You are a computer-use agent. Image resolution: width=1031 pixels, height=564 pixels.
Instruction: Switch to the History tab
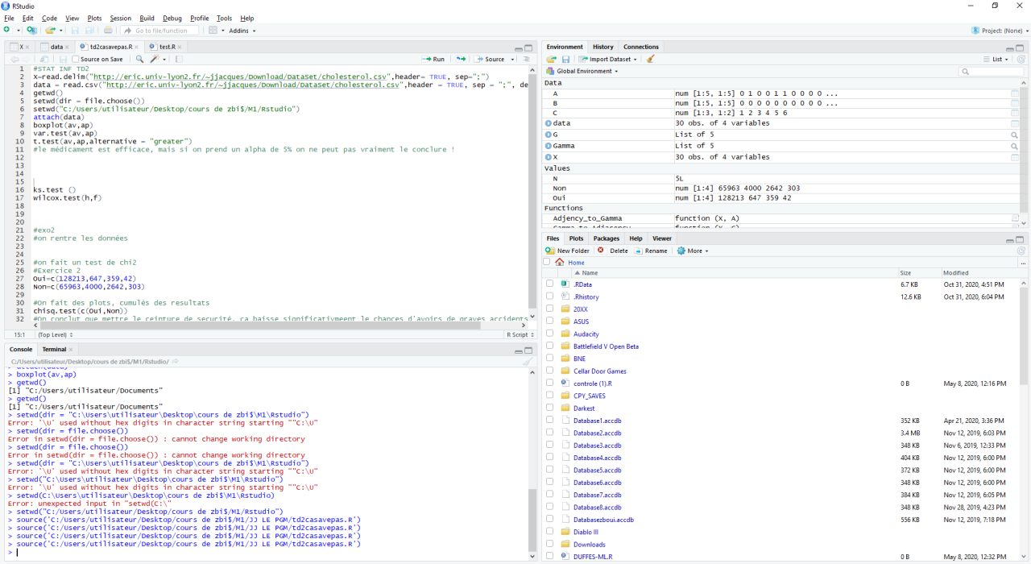(x=602, y=47)
